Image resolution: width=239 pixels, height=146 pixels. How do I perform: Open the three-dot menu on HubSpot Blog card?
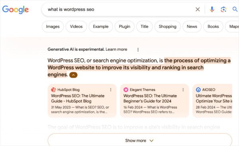pyautogui.click(x=111, y=90)
